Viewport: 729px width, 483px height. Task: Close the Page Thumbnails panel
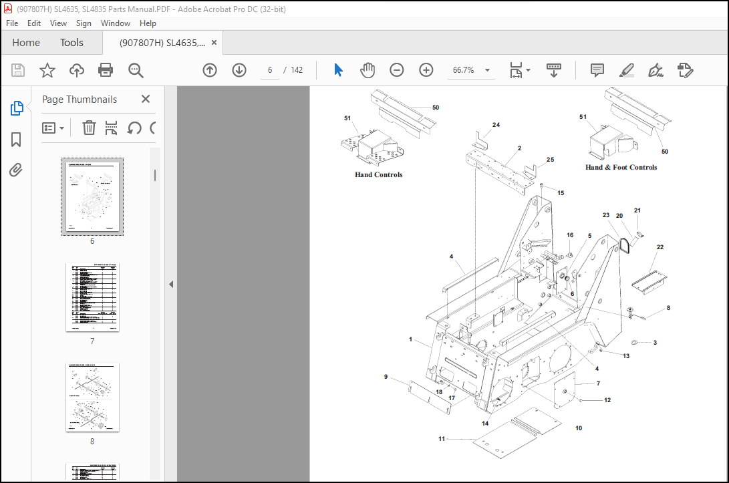tap(146, 99)
